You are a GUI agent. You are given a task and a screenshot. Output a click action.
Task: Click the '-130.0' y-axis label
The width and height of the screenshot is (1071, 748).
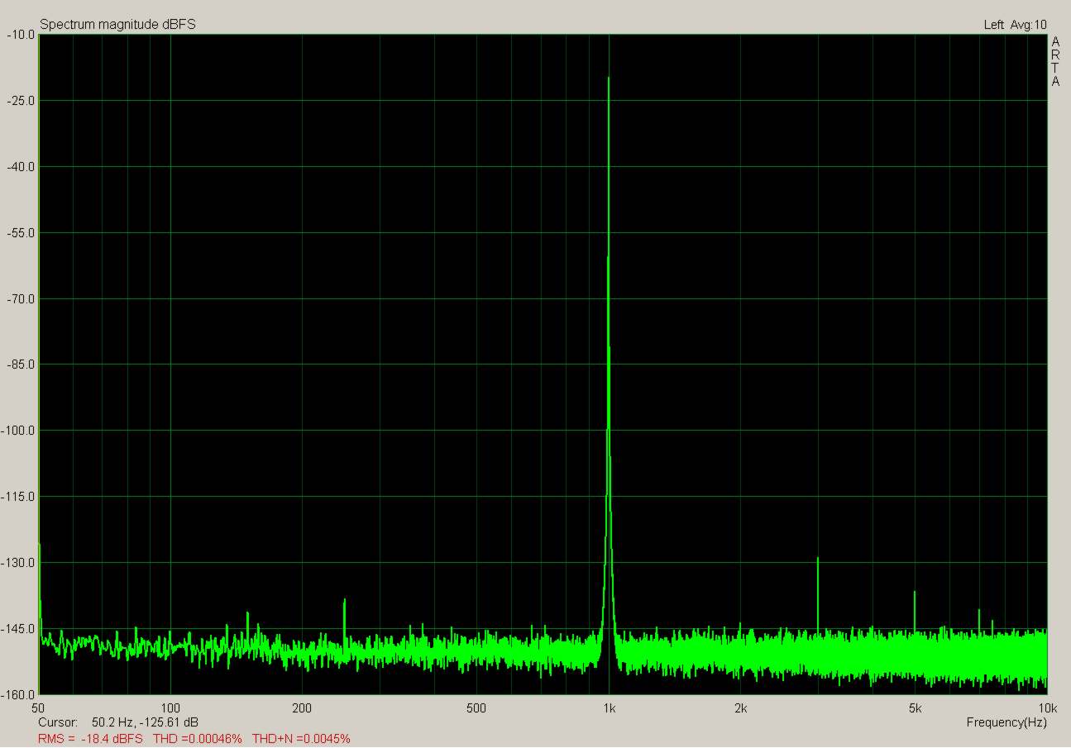[17, 563]
